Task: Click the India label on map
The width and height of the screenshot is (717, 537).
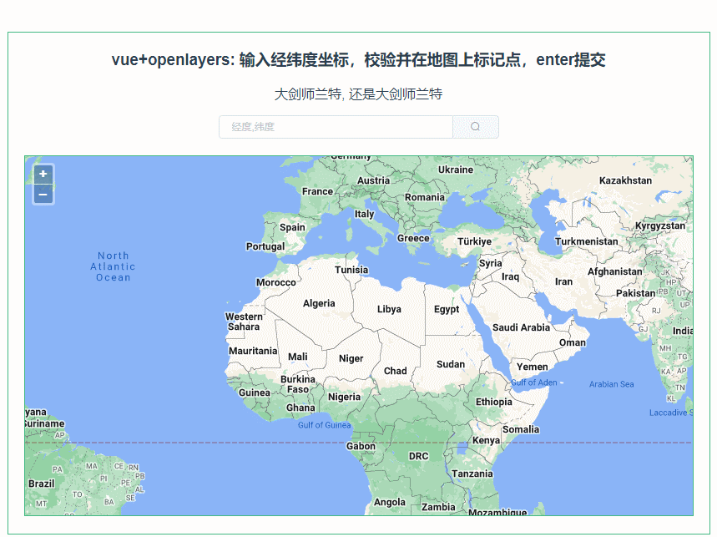Action: [682, 331]
